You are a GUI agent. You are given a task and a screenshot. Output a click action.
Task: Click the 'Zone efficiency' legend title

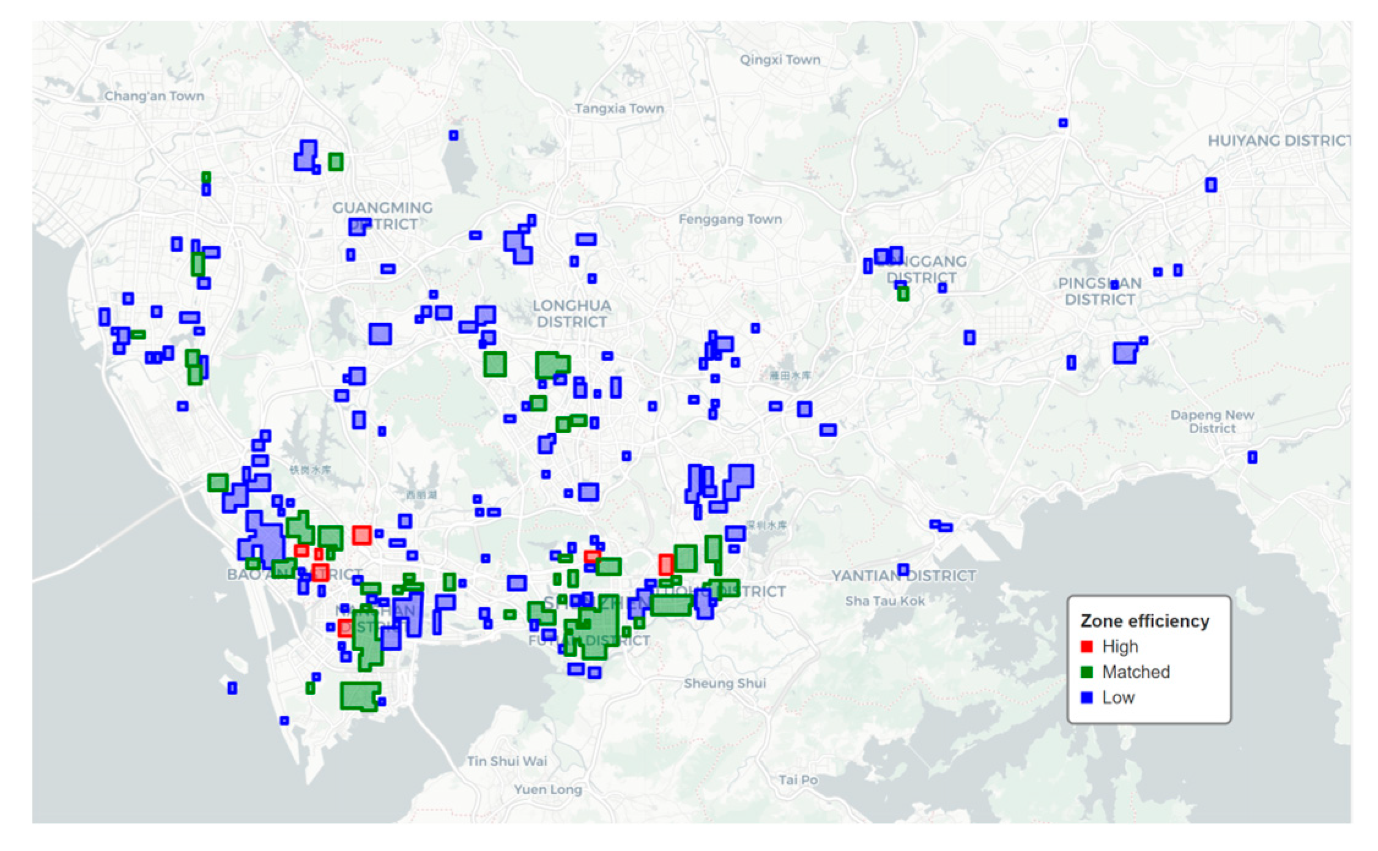point(1144,621)
